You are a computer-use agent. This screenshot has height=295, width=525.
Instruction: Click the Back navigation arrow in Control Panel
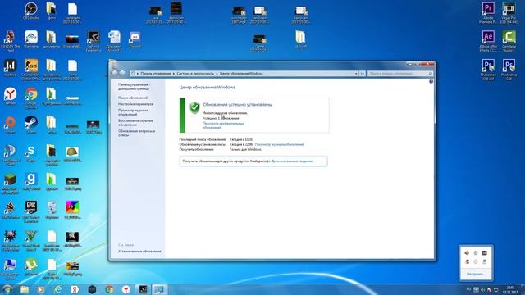tap(115, 73)
